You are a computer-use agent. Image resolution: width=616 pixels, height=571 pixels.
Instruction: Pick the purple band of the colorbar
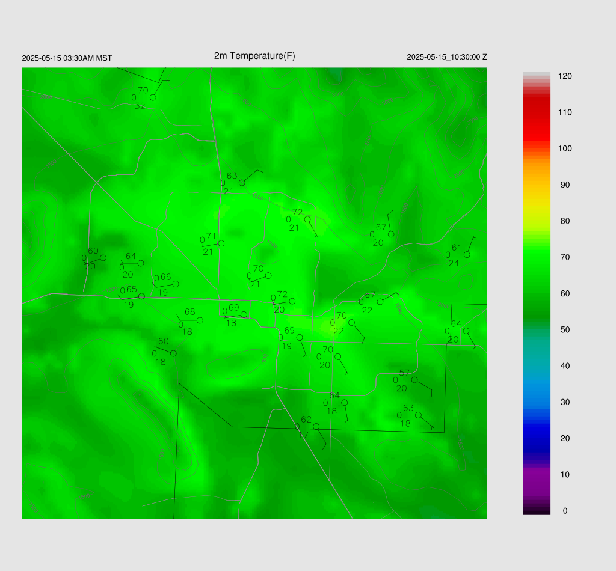click(536, 481)
